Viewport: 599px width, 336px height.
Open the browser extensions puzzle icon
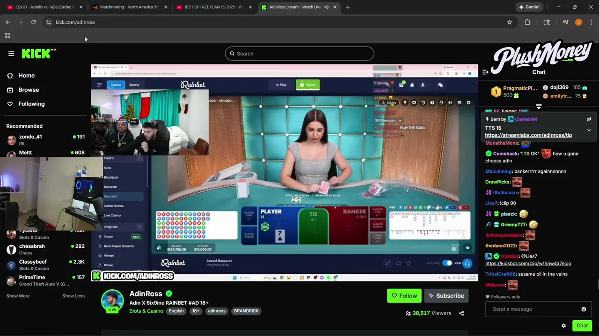click(x=527, y=22)
